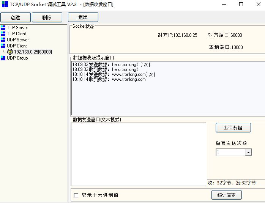The width and height of the screenshot is (265, 203).
Task: Click inside the 数据发送窗口 text area
Action: [138, 154]
